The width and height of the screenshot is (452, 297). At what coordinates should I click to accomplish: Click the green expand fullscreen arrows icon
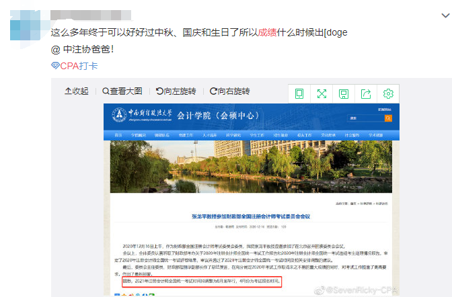[322, 93]
